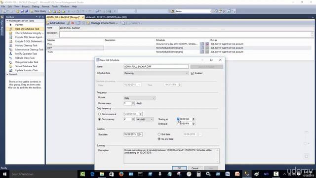
Task: Select Update Statistics Task
Action: tap(26, 70)
